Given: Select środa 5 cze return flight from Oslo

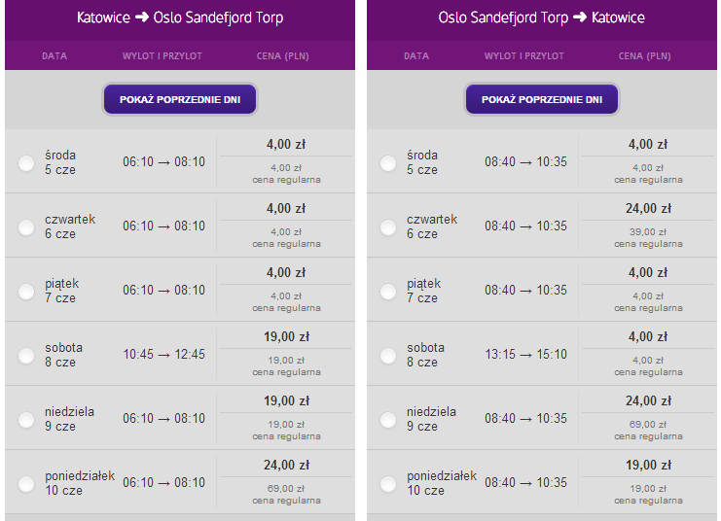Looking at the screenshot, I should pyautogui.click(x=388, y=163).
